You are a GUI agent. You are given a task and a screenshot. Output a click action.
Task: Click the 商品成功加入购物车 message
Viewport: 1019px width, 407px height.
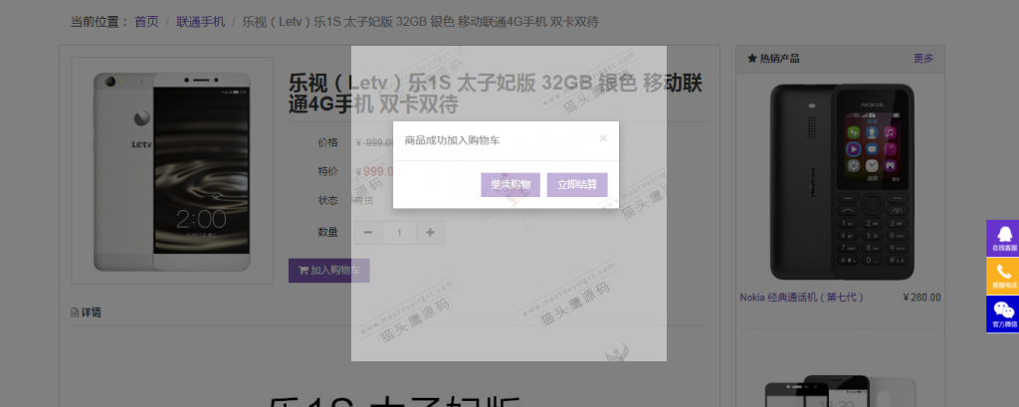coord(452,140)
